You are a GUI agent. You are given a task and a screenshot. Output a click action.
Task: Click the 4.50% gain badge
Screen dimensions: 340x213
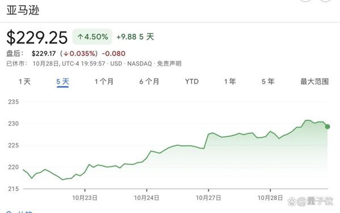tap(92, 37)
